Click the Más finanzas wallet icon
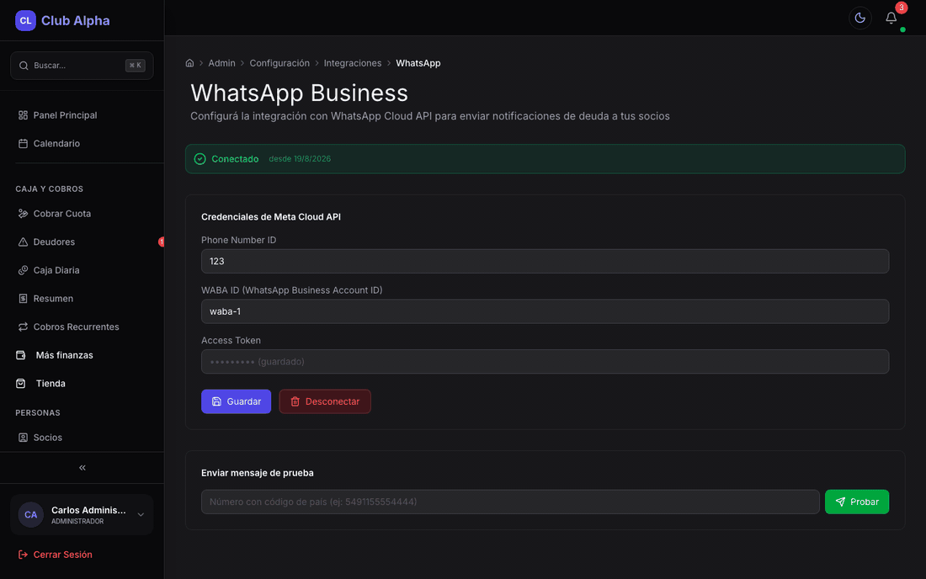The image size is (926, 579). (21, 355)
